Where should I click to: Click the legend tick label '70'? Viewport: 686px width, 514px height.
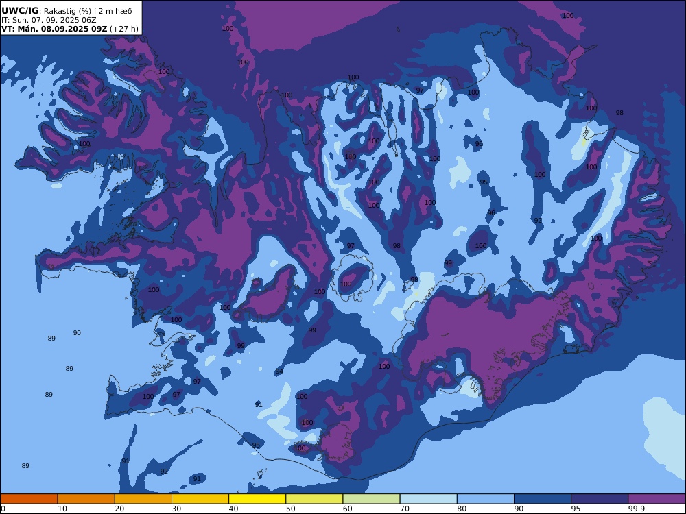[405, 509]
